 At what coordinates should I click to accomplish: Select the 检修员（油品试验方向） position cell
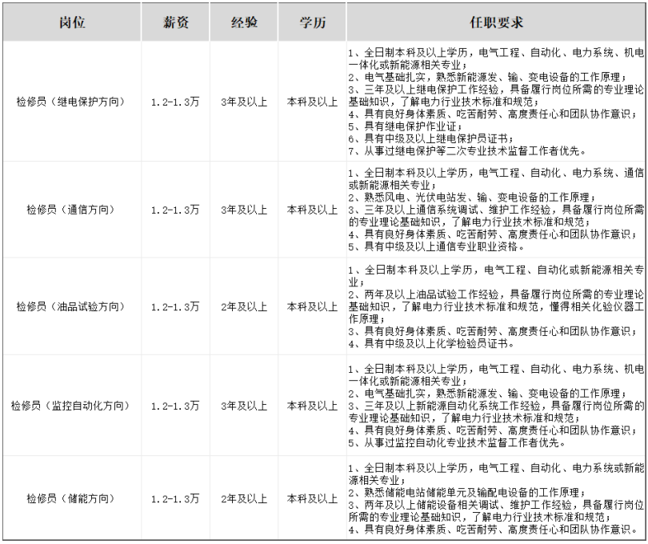70,306
